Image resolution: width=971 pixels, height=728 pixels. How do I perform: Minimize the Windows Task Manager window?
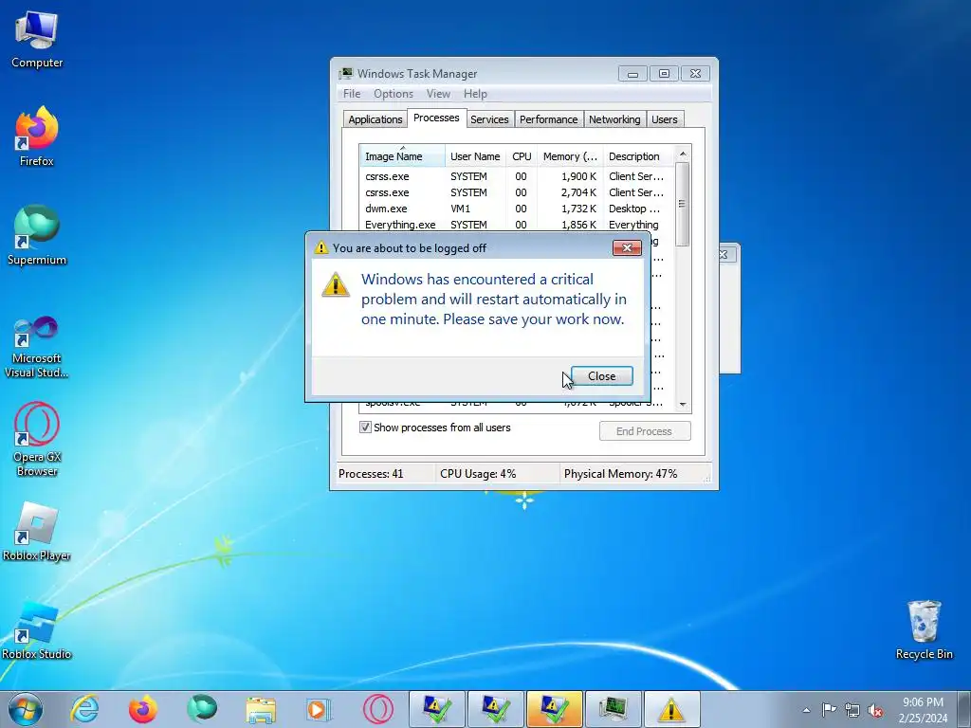[x=632, y=74]
